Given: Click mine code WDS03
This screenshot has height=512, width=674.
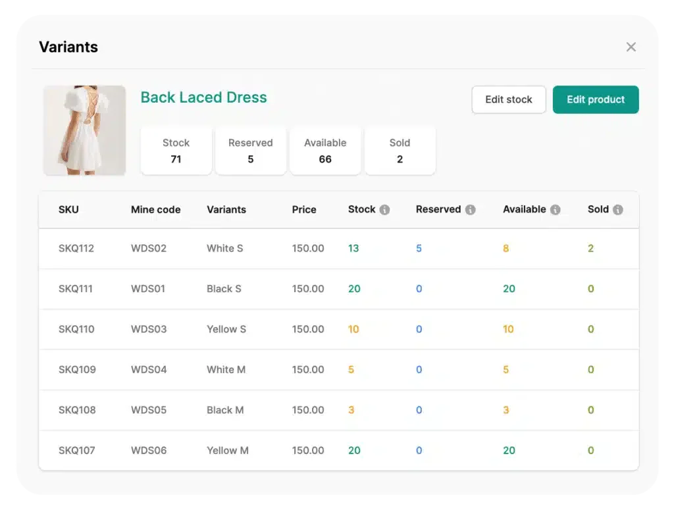Looking at the screenshot, I should 149,329.
